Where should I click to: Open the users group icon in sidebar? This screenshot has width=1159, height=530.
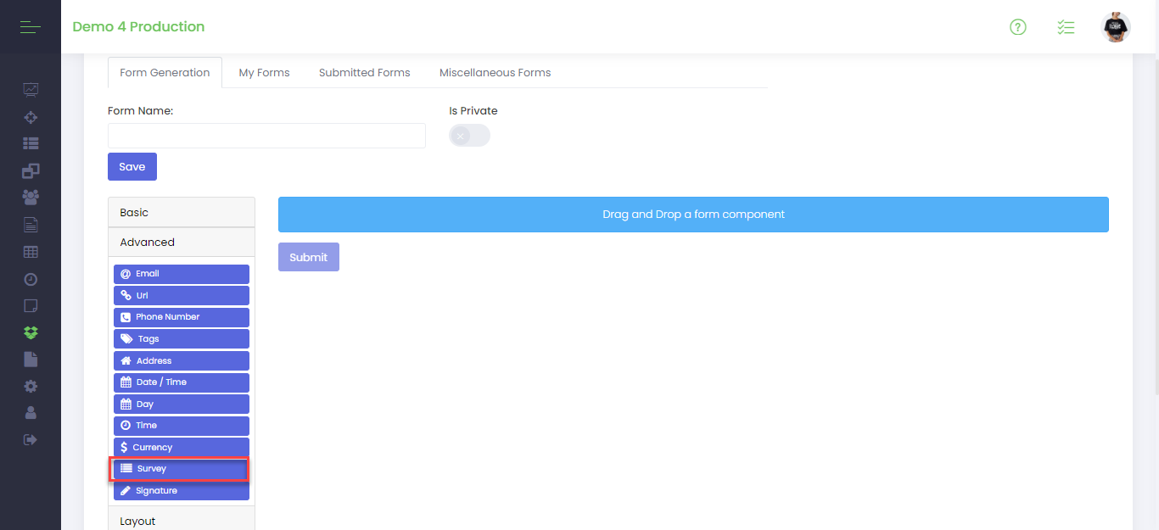31,198
